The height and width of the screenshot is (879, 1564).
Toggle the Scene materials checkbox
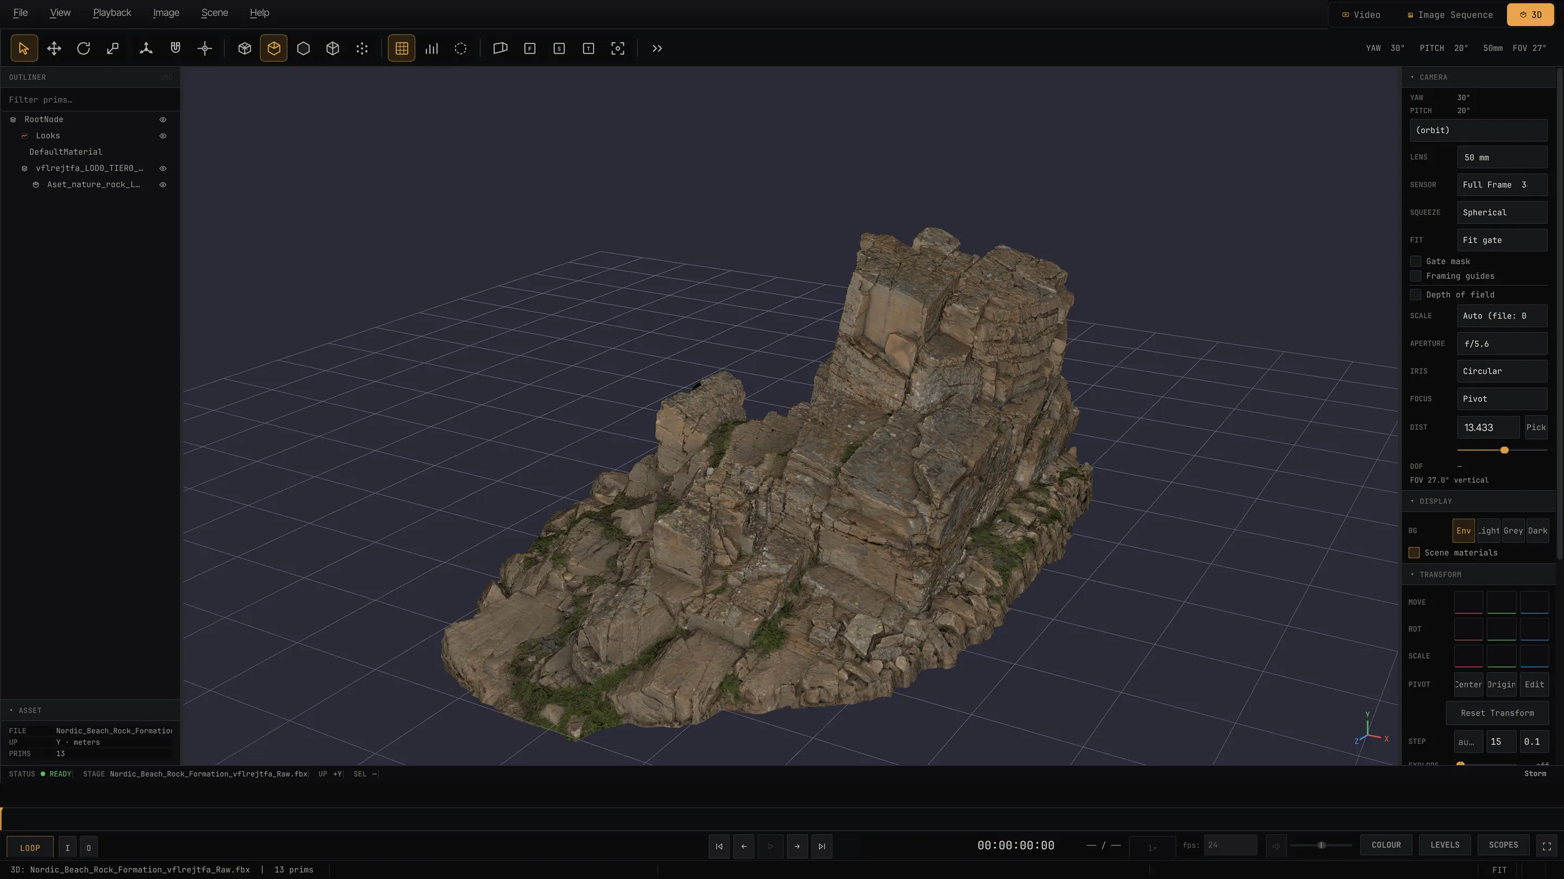coord(1414,553)
